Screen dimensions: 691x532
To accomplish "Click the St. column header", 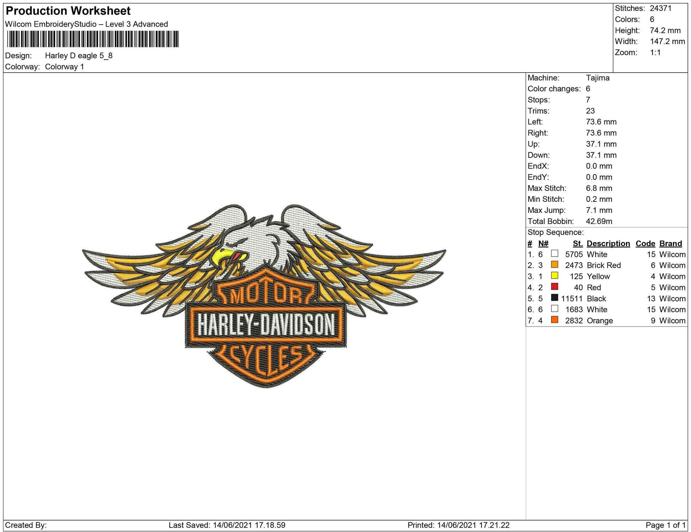I will (577, 243).
